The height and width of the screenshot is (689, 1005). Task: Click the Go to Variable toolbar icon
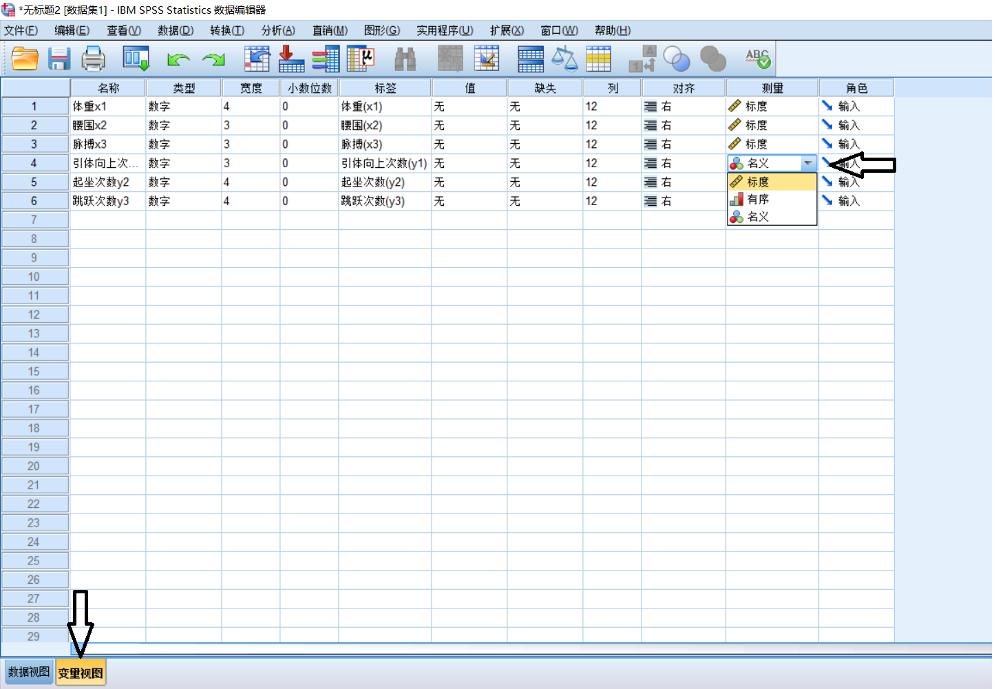point(291,59)
